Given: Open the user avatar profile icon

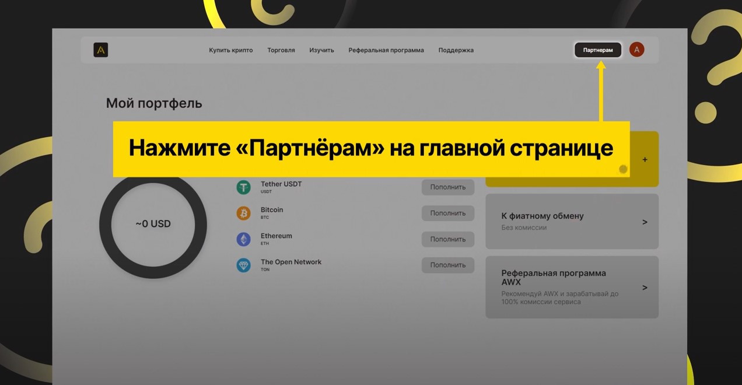Looking at the screenshot, I should coord(636,50).
